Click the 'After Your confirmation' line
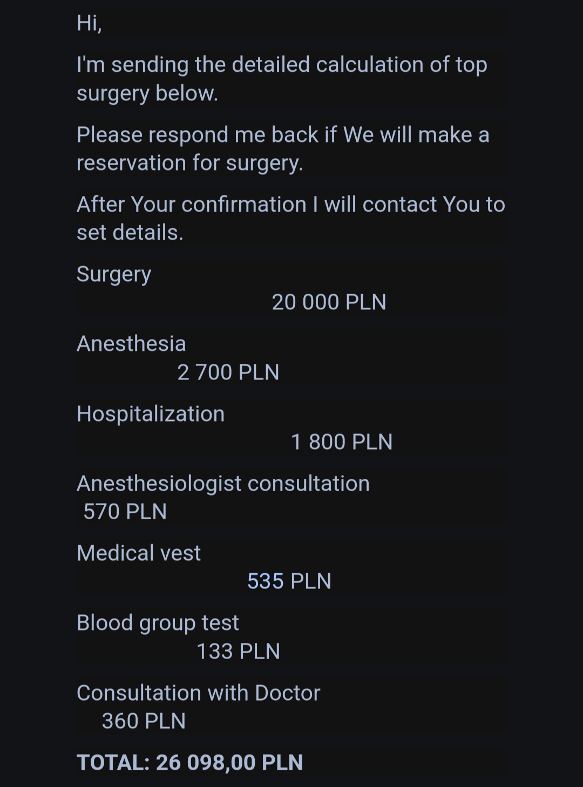 [x=290, y=205]
